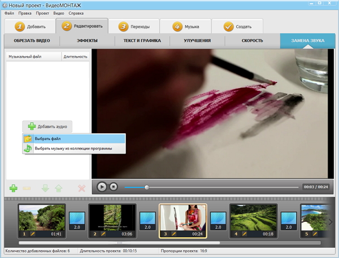Click the 03:06 duration on clip 2
The image size is (339, 258).
[127, 234]
